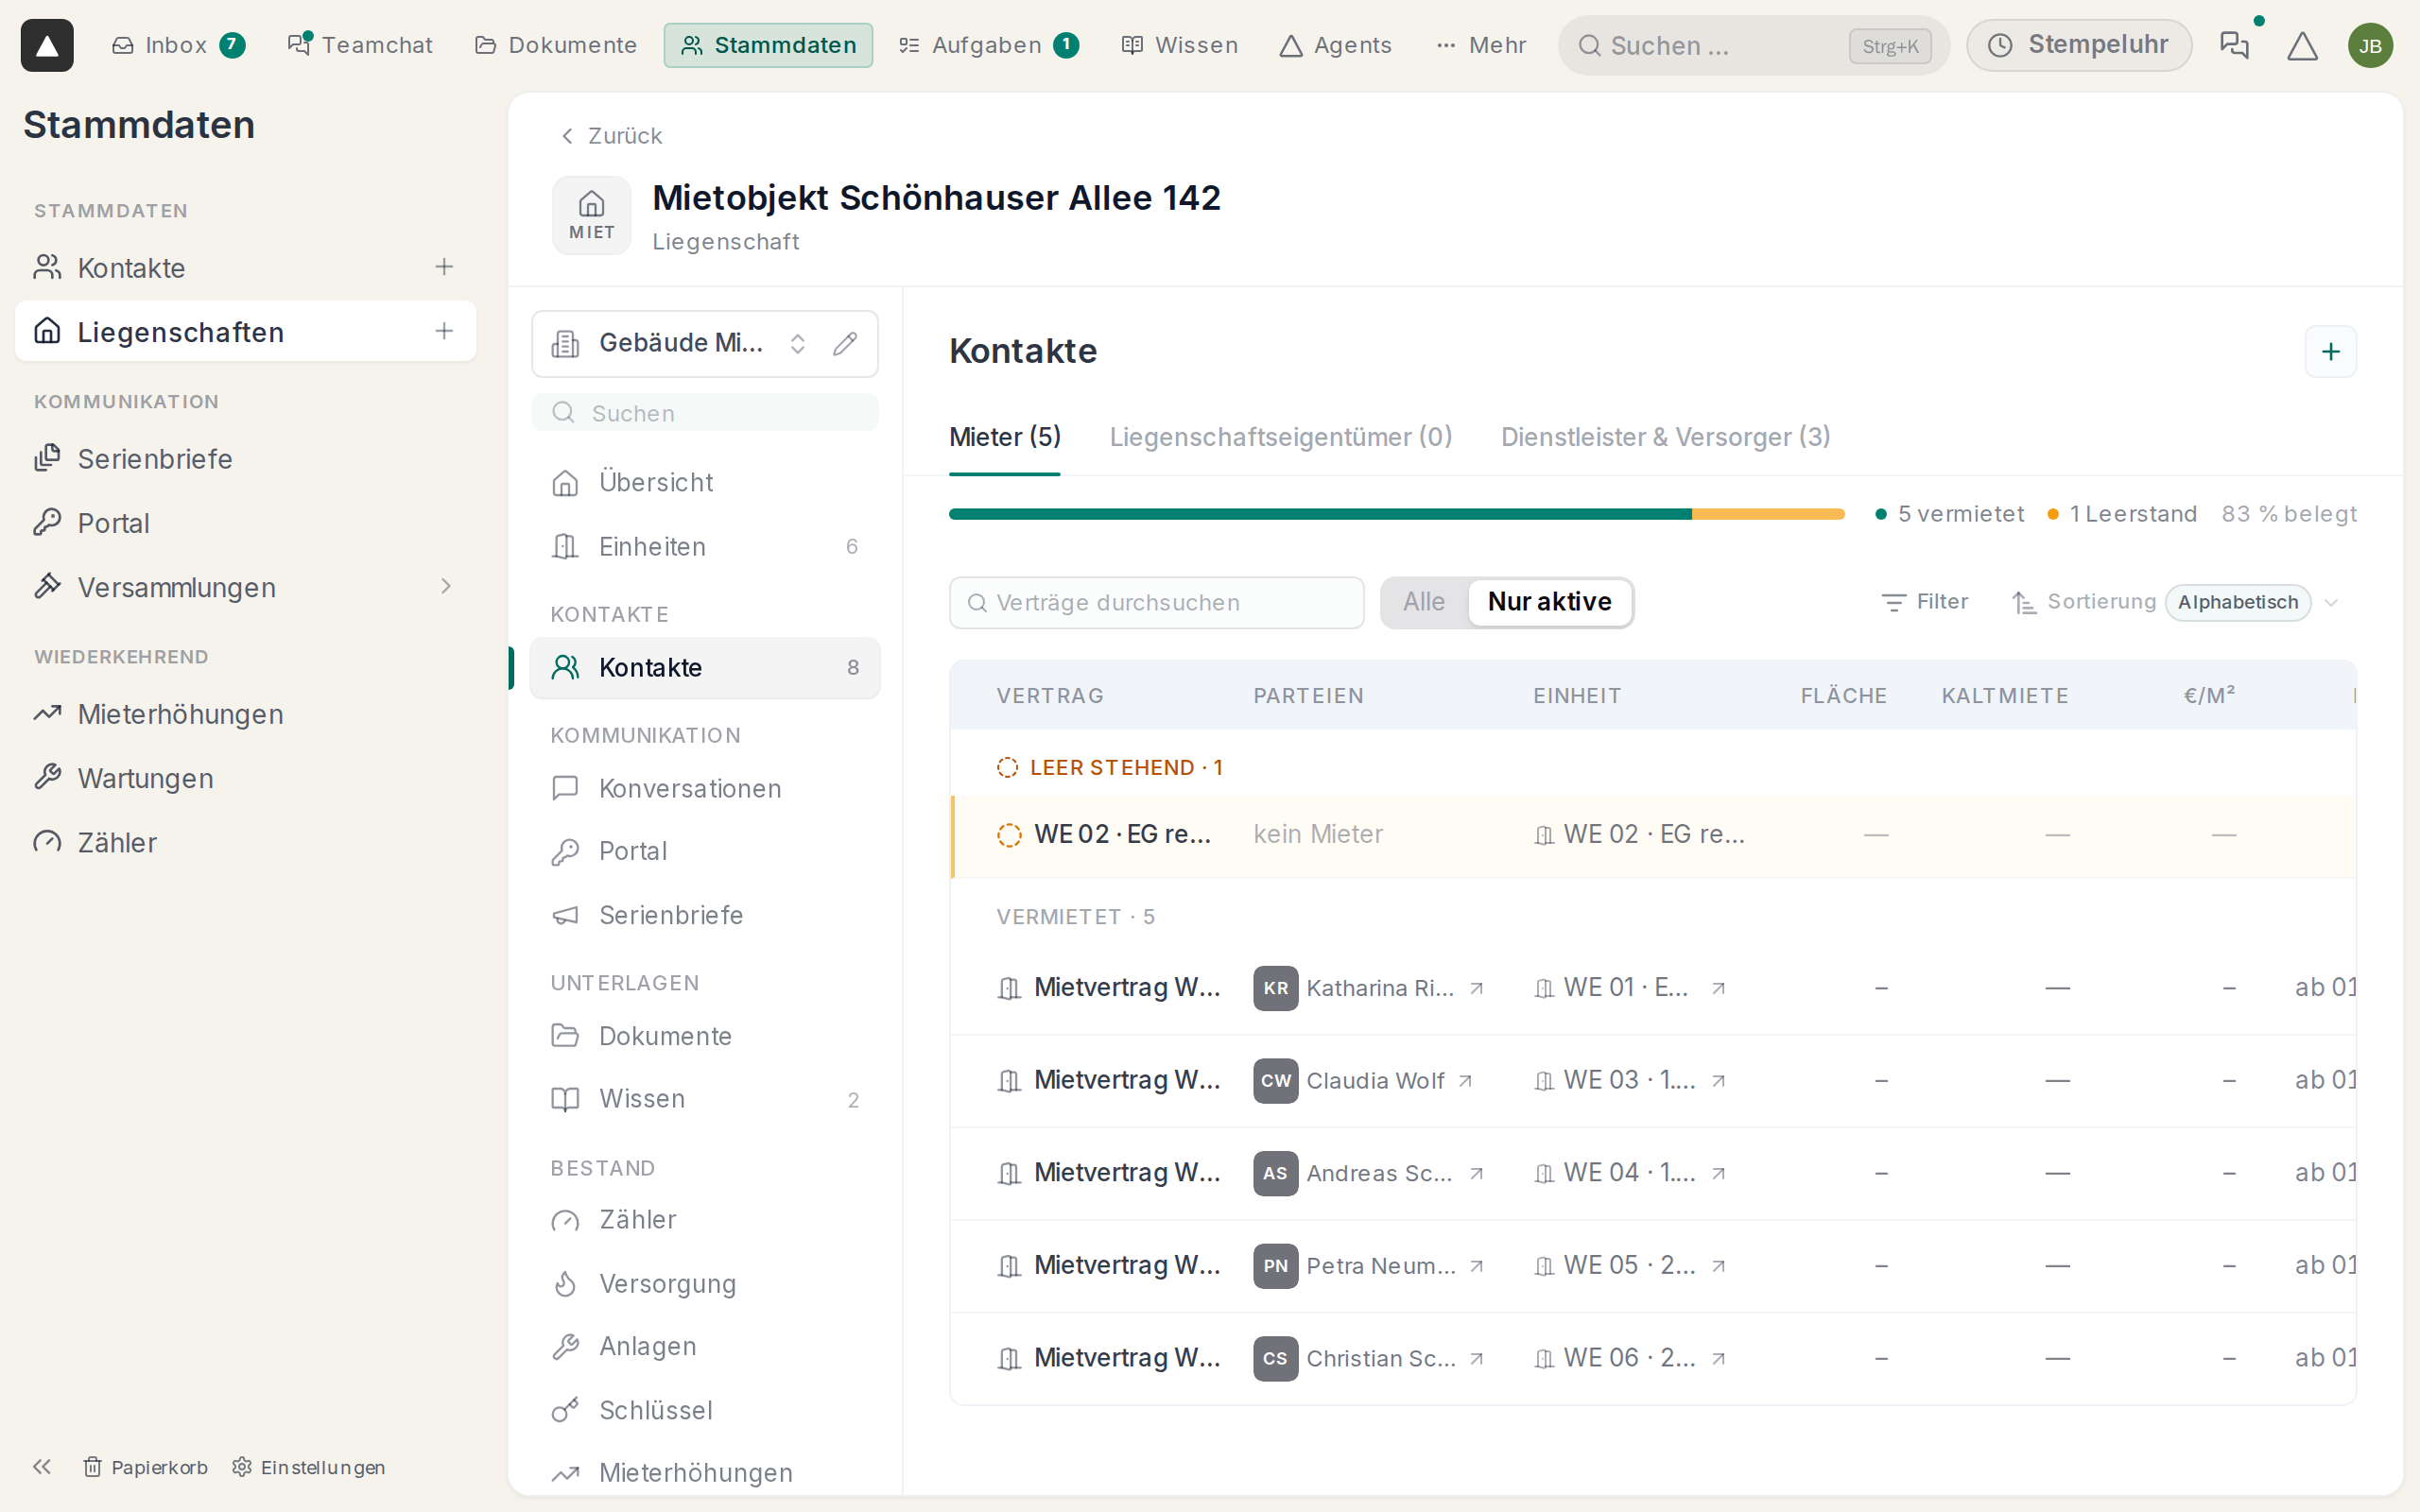Add a new Kontakt via plus icon

click(444, 267)
